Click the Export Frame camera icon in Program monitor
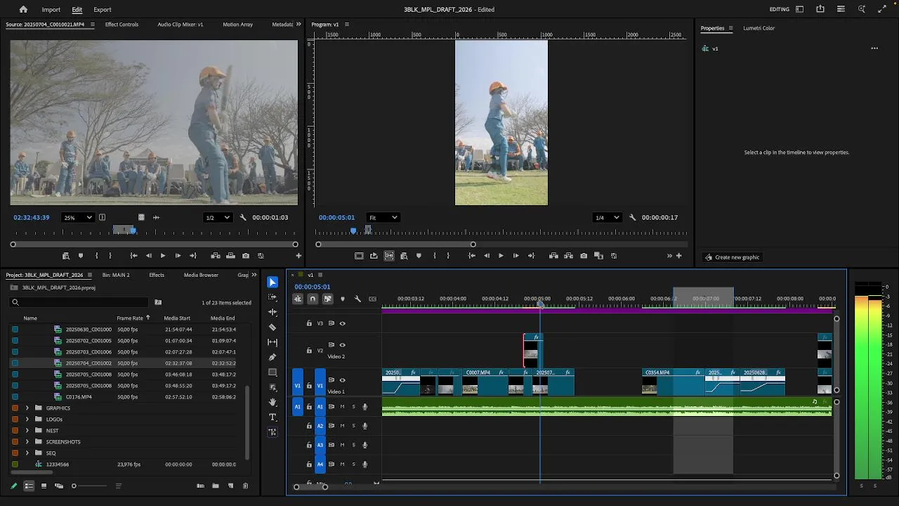This screenshot has width=899, height=506. (584, 256)
